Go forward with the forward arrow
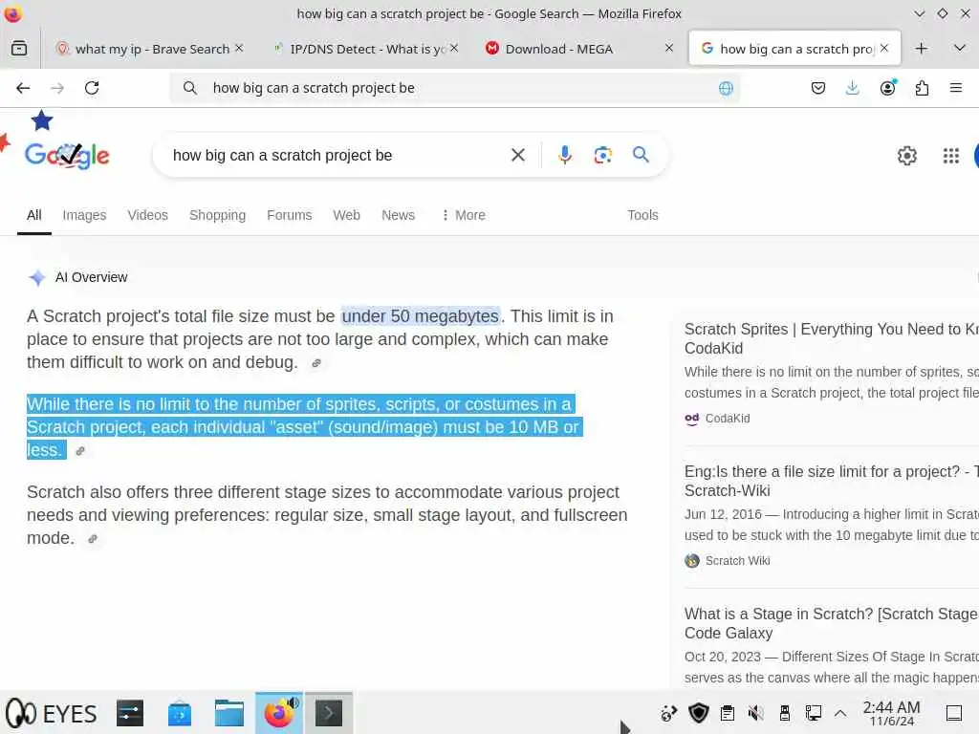979x734 pixels. pyautogui.click(x=57, y=88)
